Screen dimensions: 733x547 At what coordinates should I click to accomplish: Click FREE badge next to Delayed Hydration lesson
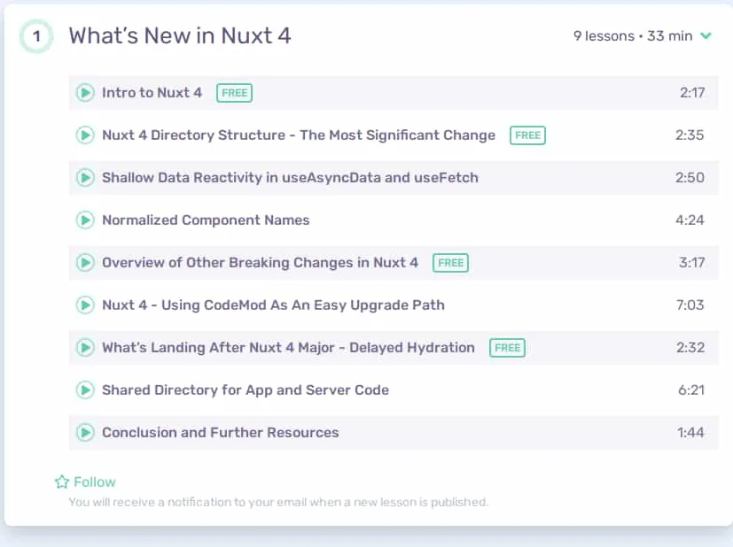click(507, 348)
